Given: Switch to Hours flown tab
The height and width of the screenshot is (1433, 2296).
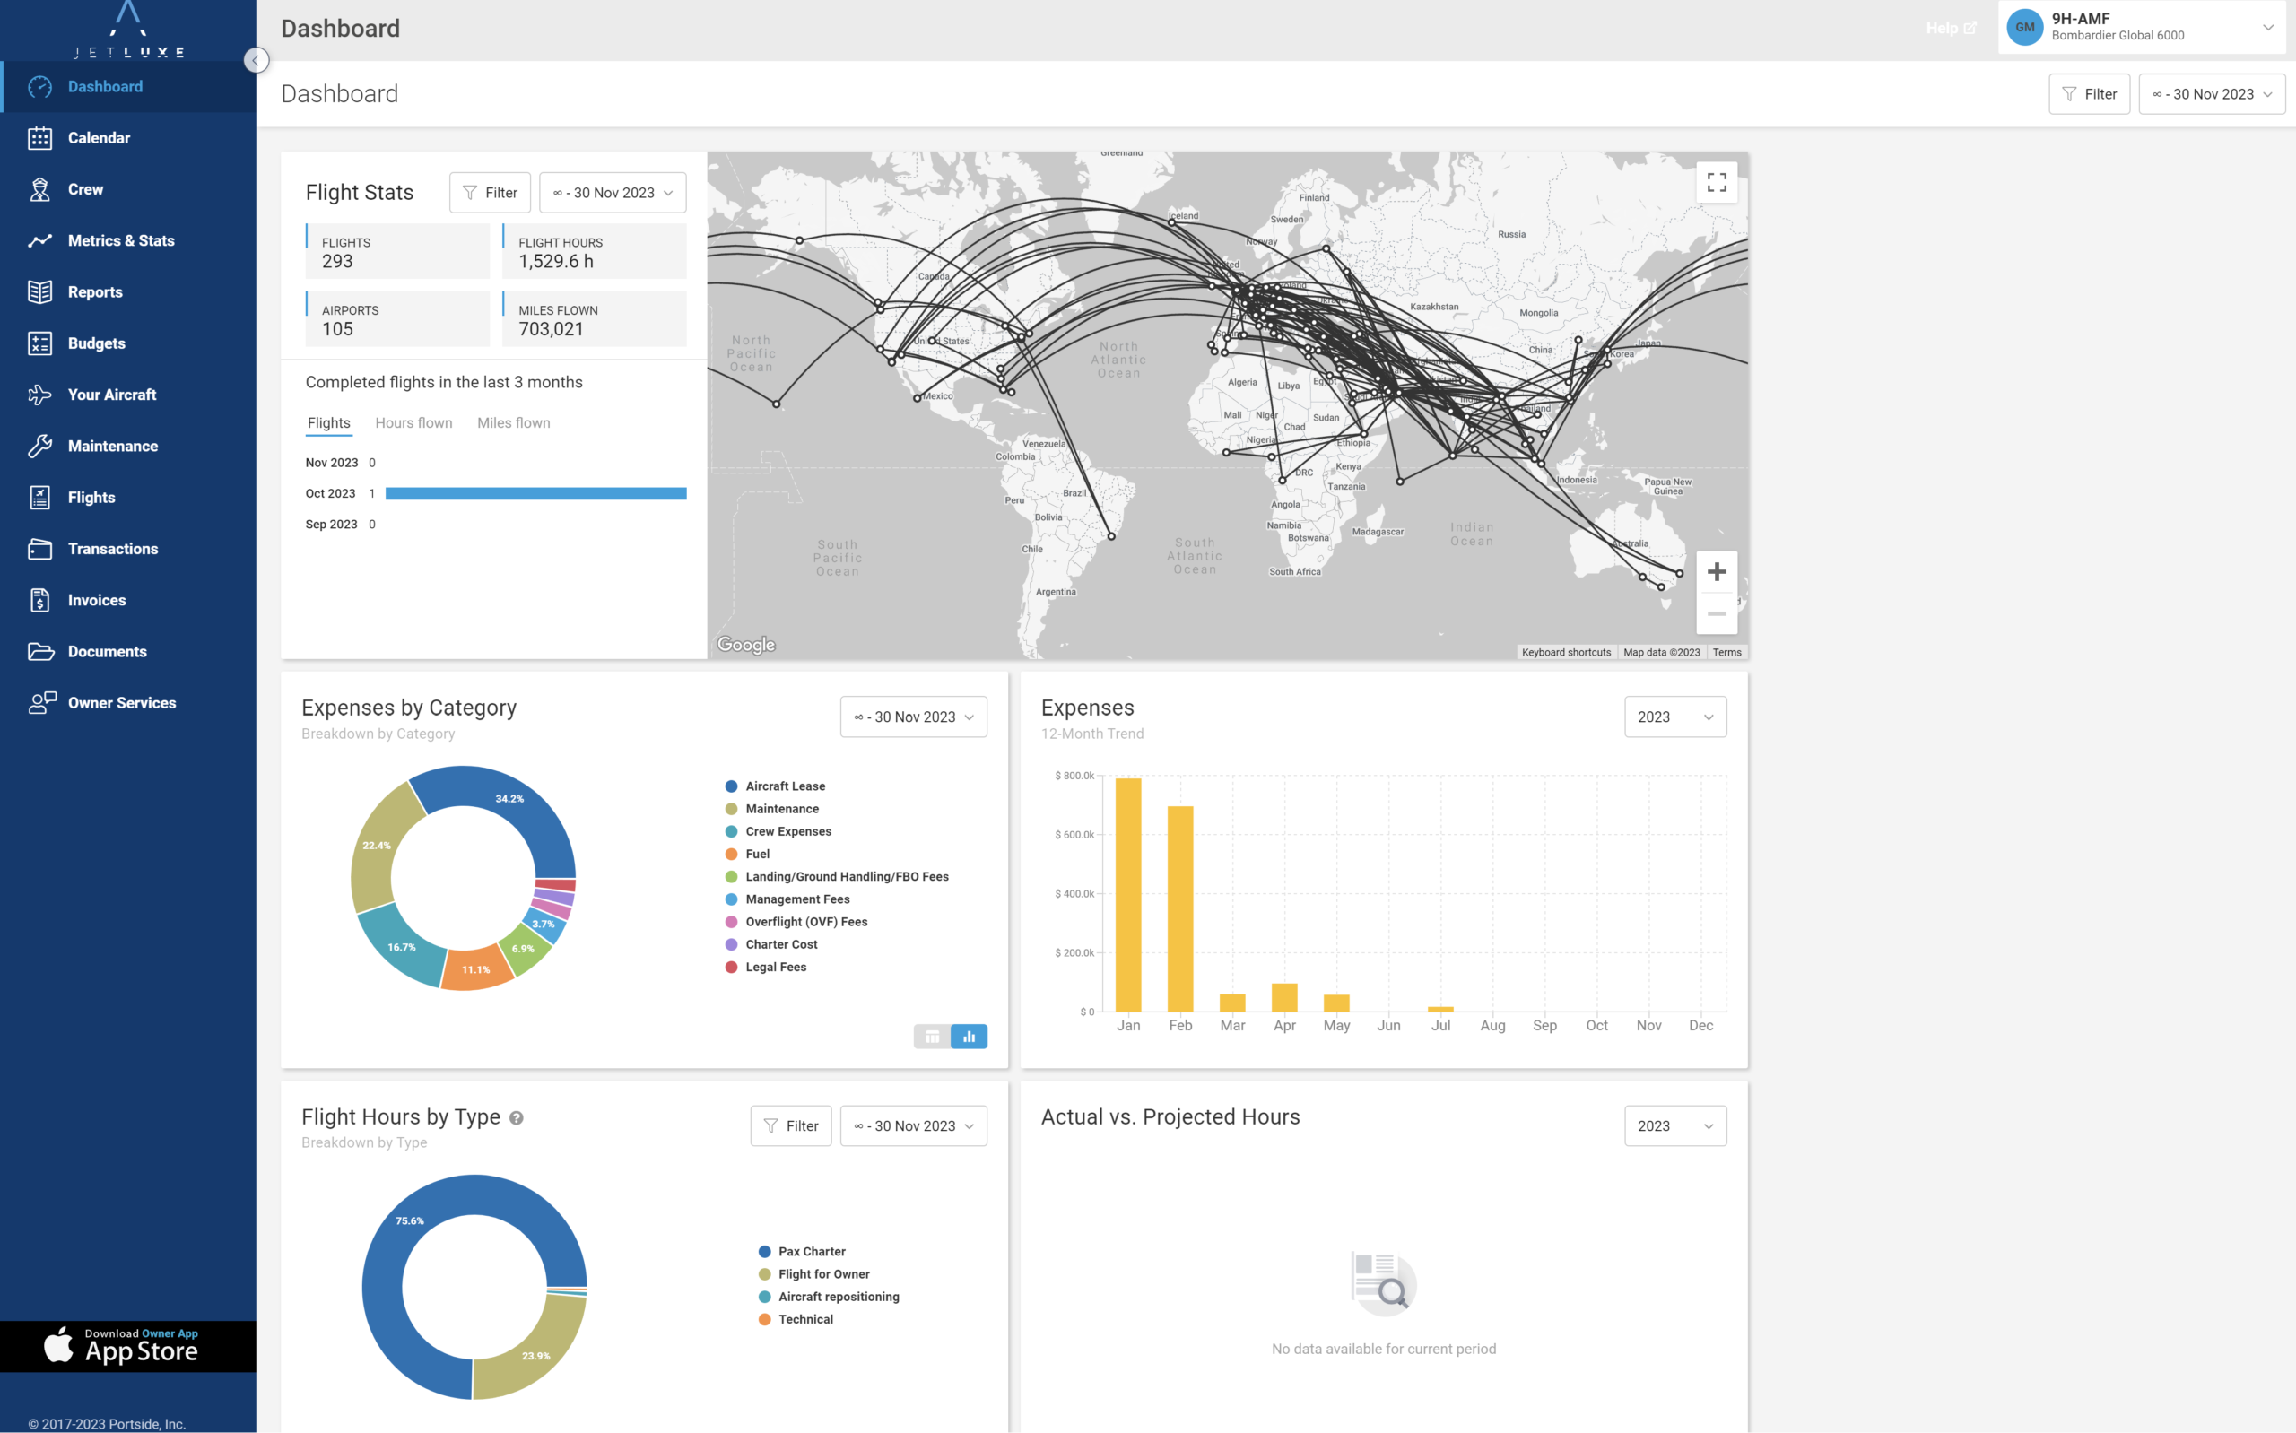Looking at the screenshot, I should pyautogui.click(x=413, y=423).
